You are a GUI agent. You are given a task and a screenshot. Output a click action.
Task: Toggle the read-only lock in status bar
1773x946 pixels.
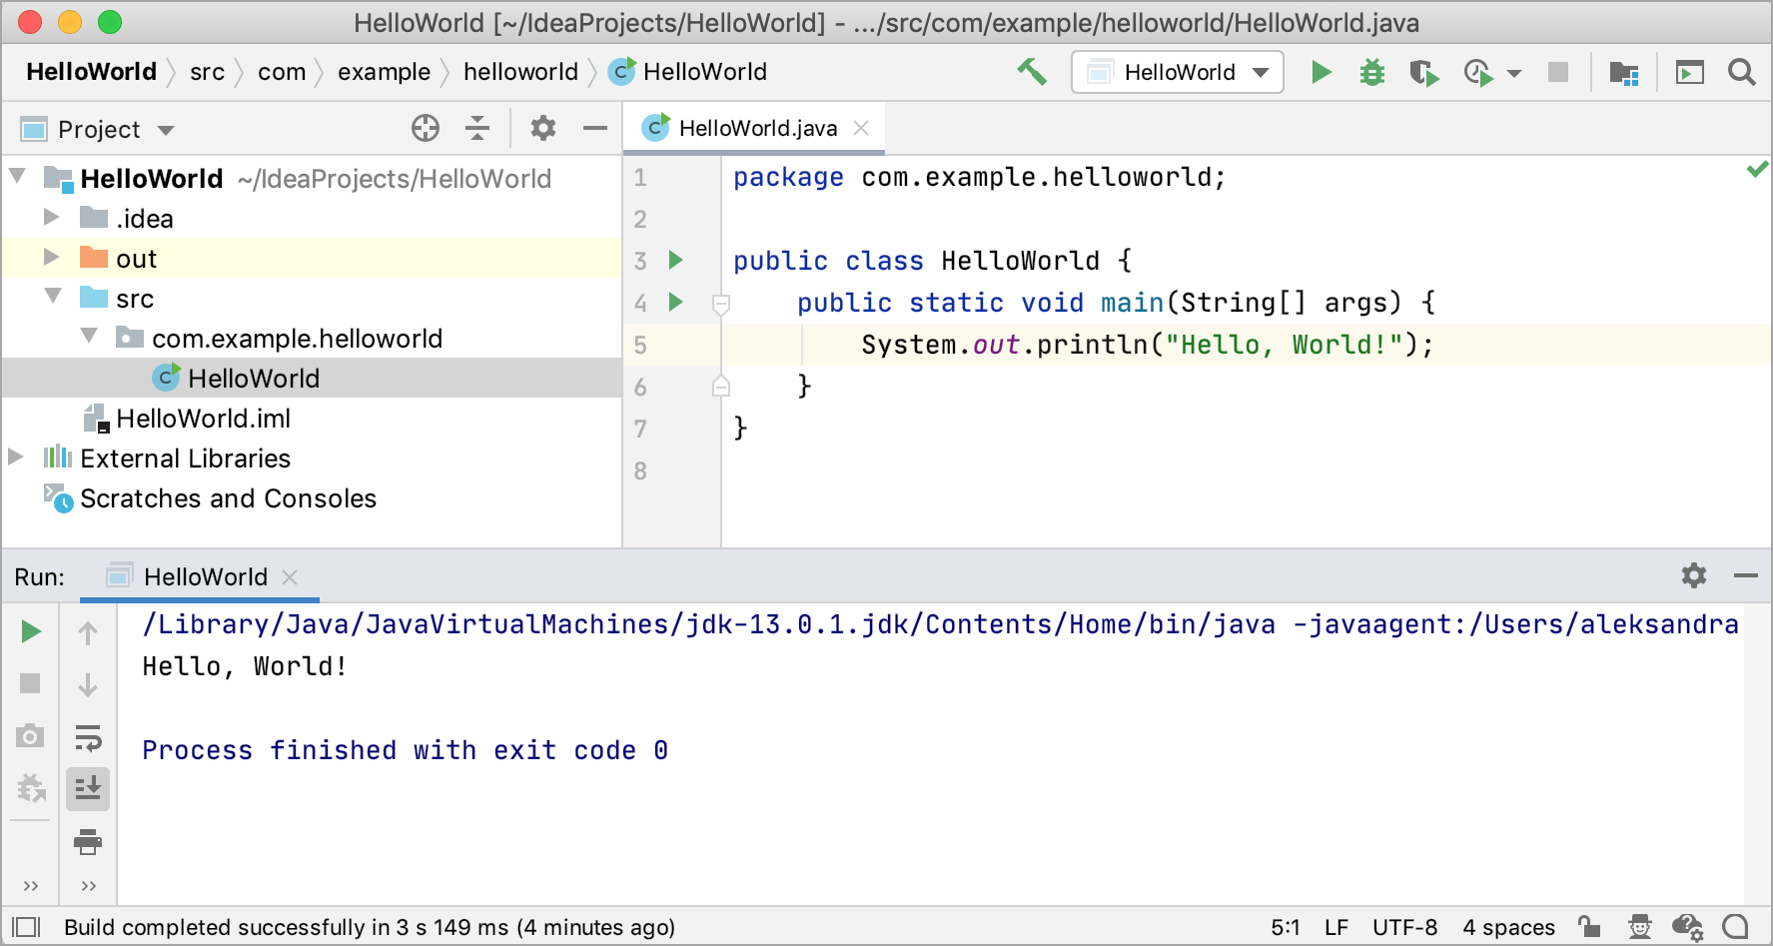point(1589,927)
